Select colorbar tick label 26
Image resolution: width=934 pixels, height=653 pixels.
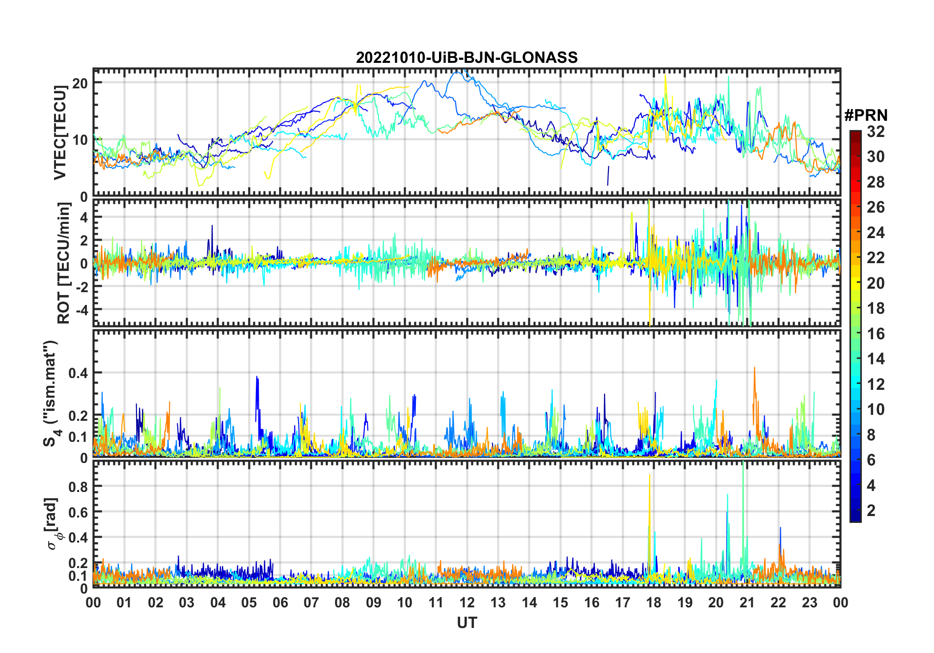pos(876,207)
